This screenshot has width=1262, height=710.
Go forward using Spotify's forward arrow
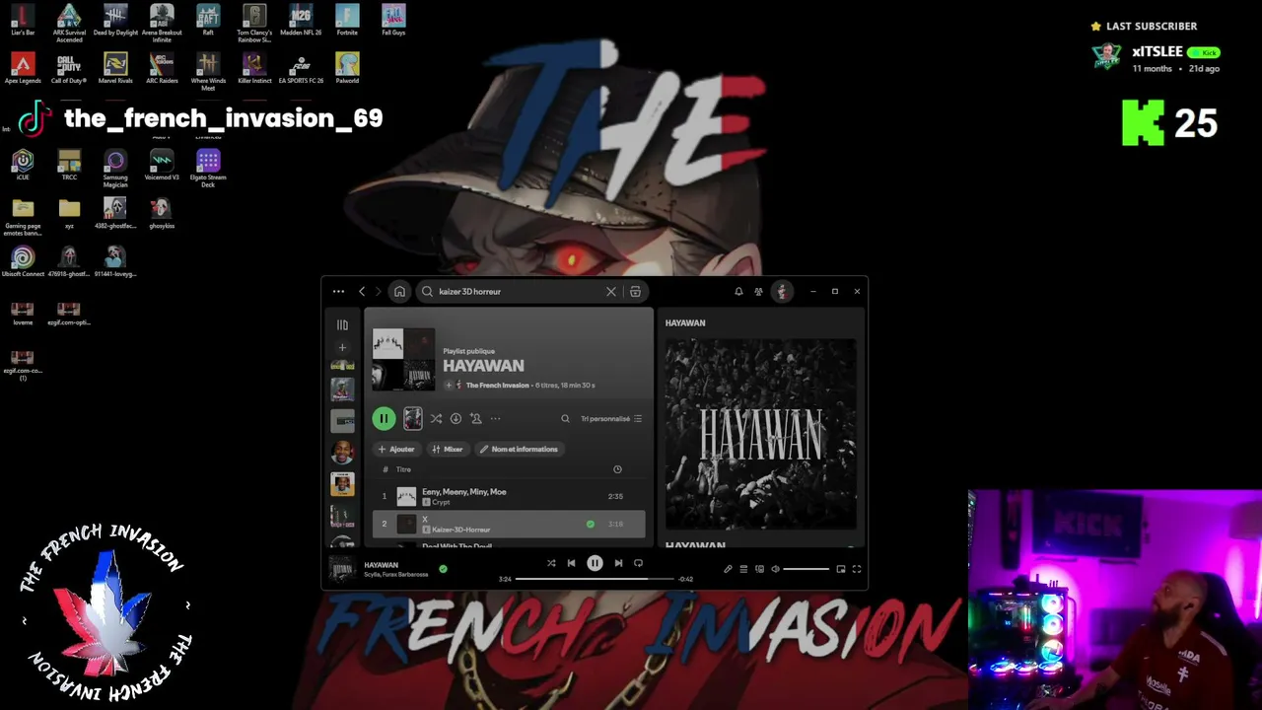pyautogui.click(x=378, y=292)
